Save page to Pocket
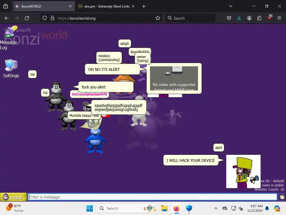286x215 pixels. (229, 18)
